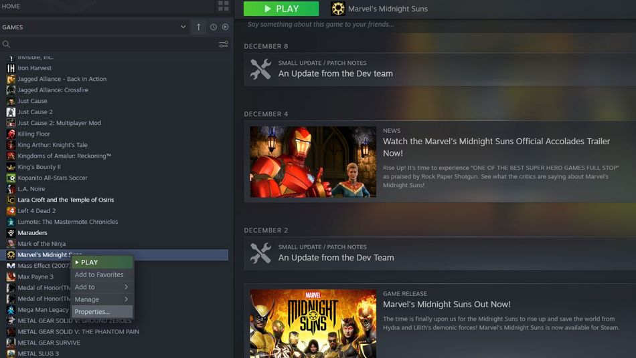The width and height of the screenshot is (636, 358).
Task: Open December 8 'An Update from the Dev team'
Action: 335,73
